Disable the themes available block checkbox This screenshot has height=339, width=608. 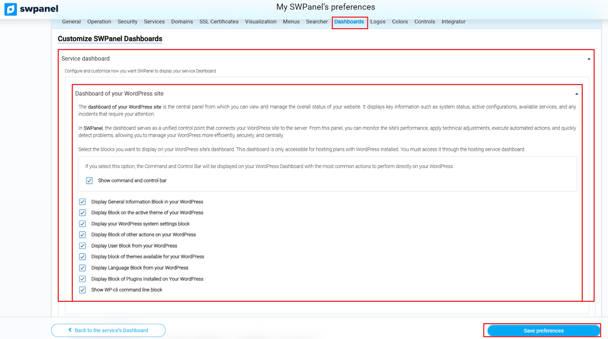tap(82, 257)
